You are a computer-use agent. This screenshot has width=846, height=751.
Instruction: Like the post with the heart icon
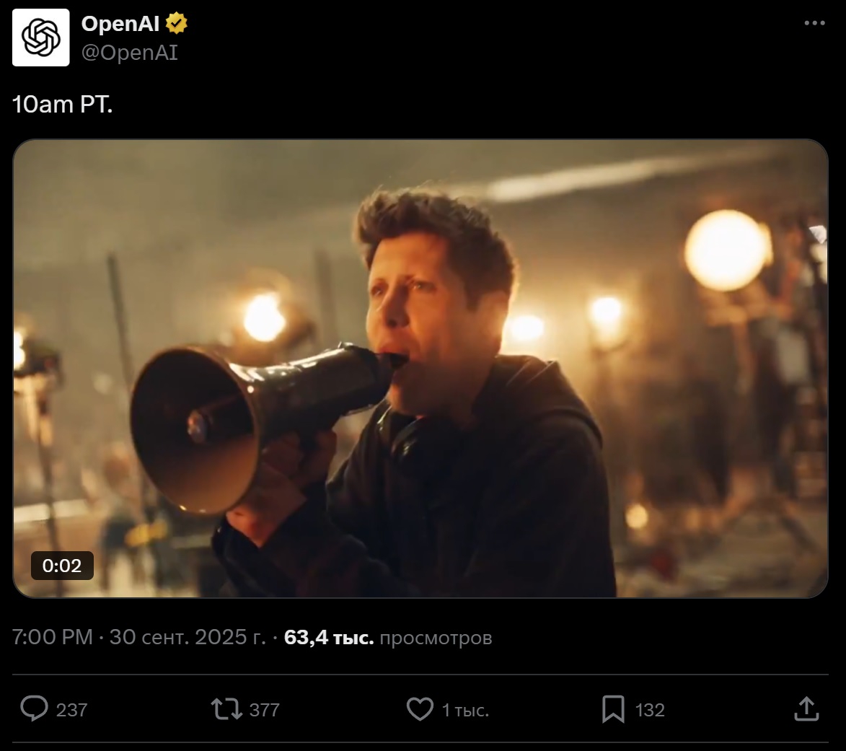click(x=420, y=709)
